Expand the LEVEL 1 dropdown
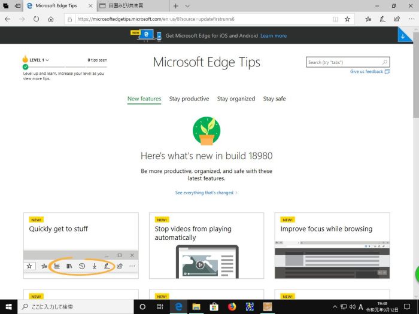Image resolution: width=419 pixels, height=314 pixels. point(47,60)
